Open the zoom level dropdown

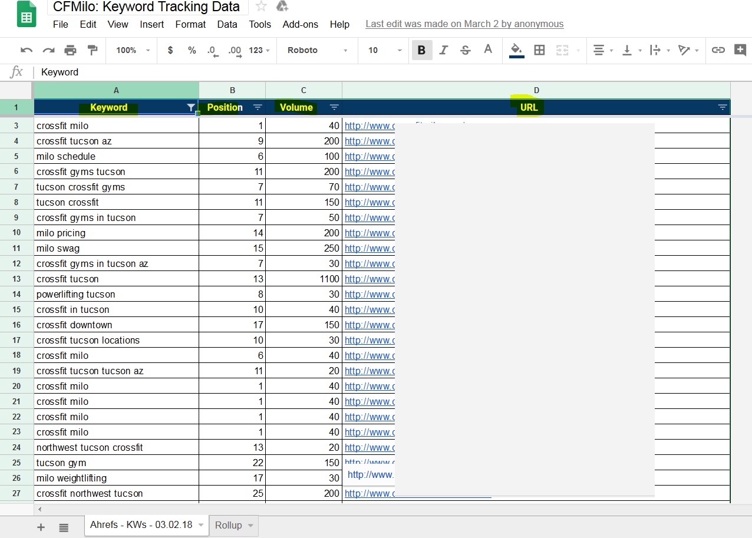coord(133,50)
